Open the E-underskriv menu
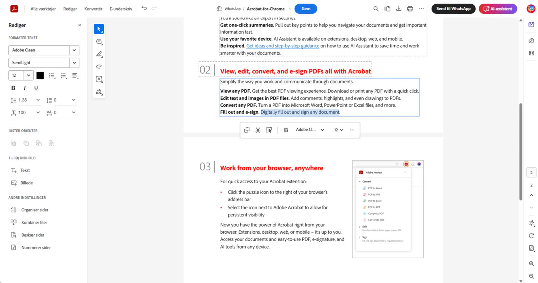The image size is (538, 283). (121, 9)
